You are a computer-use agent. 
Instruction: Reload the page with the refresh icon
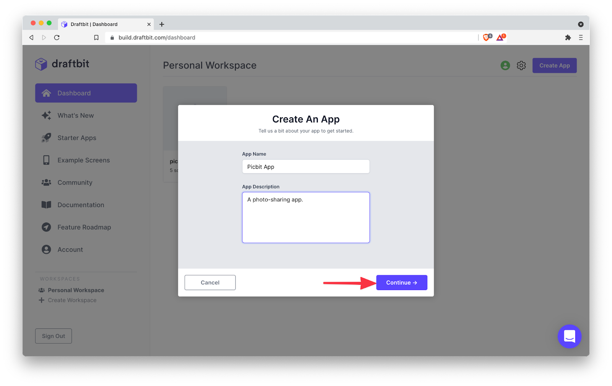pos(57,37)
